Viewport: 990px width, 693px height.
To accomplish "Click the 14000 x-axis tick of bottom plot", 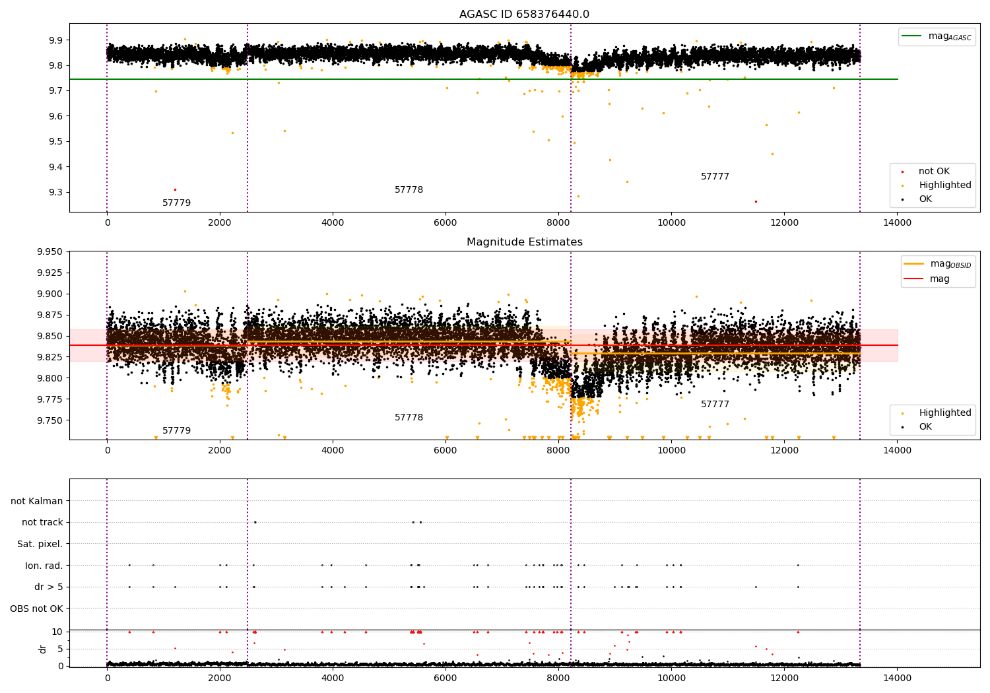I will [898, 678].
